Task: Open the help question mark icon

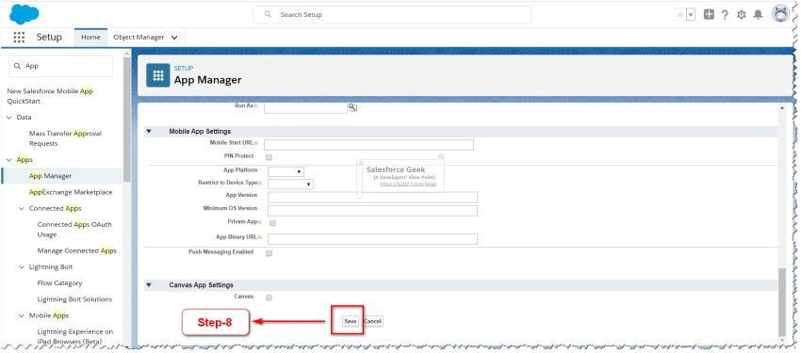Action: point(725,15)
